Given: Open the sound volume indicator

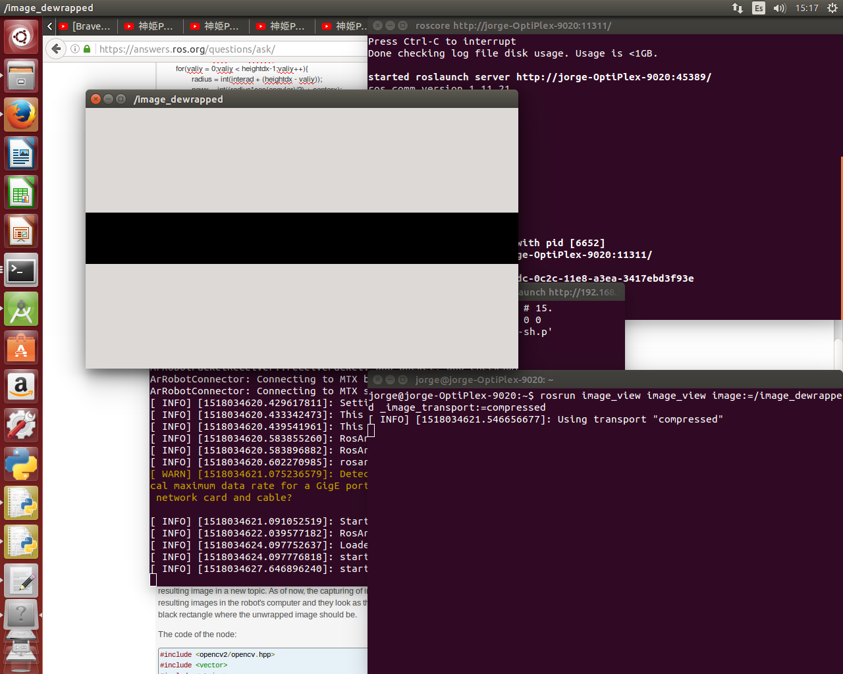Looking at the screenshot, I should pyautogui.click(x=780, y=8).
